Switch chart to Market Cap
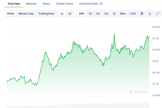The height and width of the screenshot is (108, 162). [26, 13]
